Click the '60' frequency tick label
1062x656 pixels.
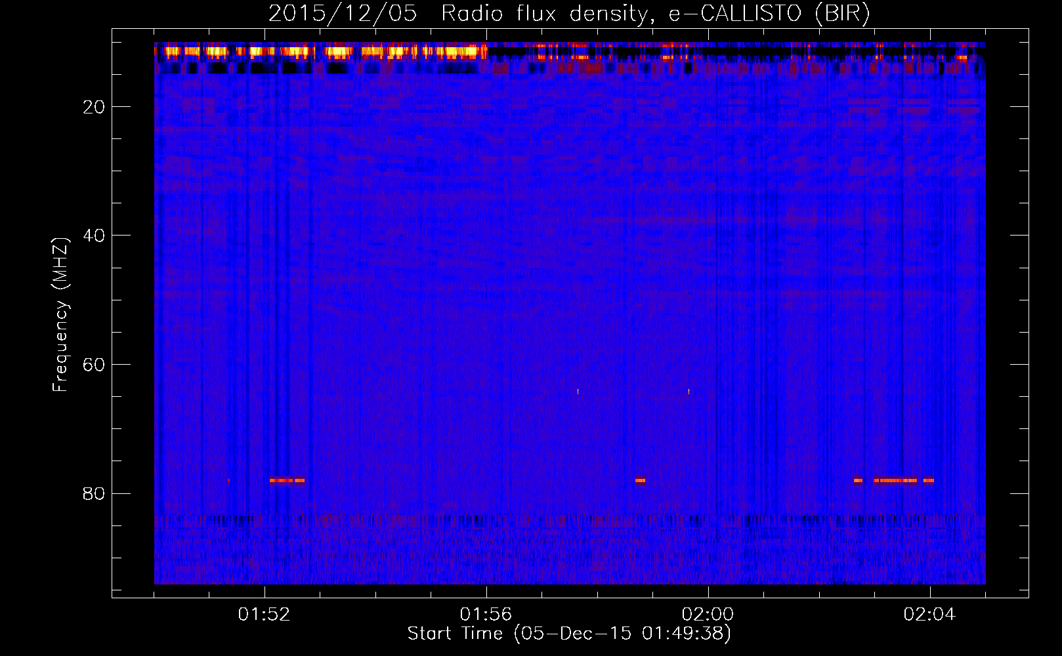tap(94, 365)
